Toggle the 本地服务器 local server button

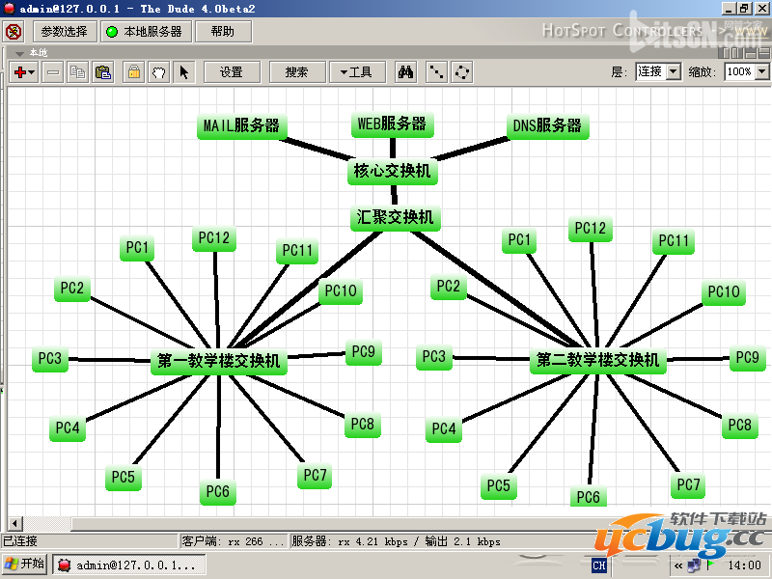145,32
